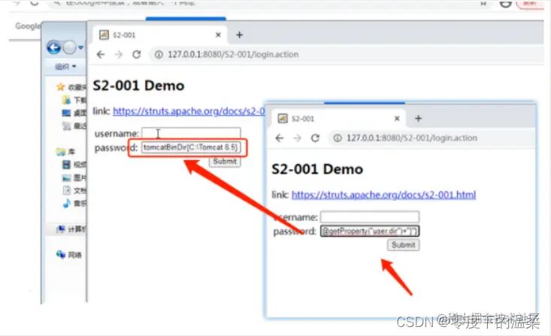The image size is (551, 336).
Task: Open struts.apache.org link in rear browser page
Action: (189, 111)
